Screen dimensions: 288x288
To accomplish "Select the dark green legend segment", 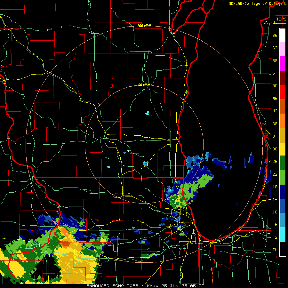I will tap(283, 163).
